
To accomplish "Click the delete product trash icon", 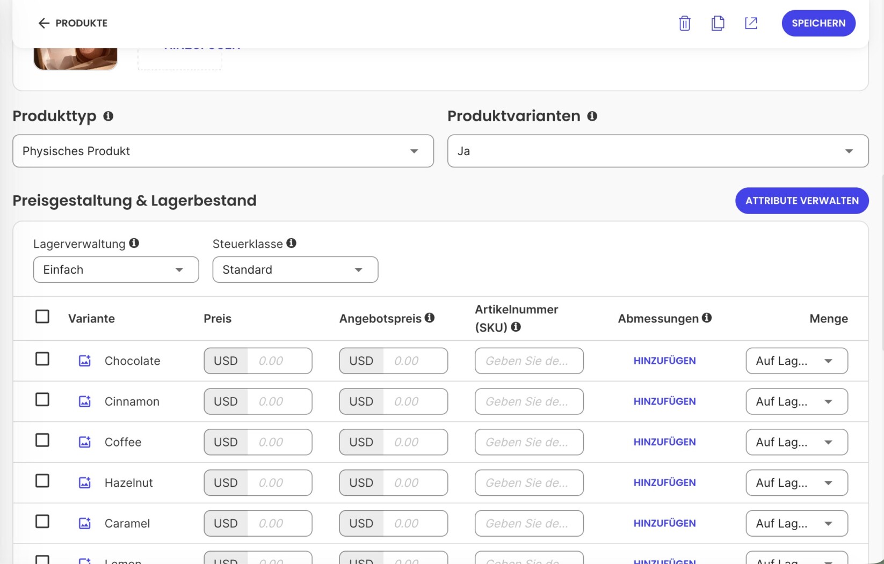I will click(684, 23).
